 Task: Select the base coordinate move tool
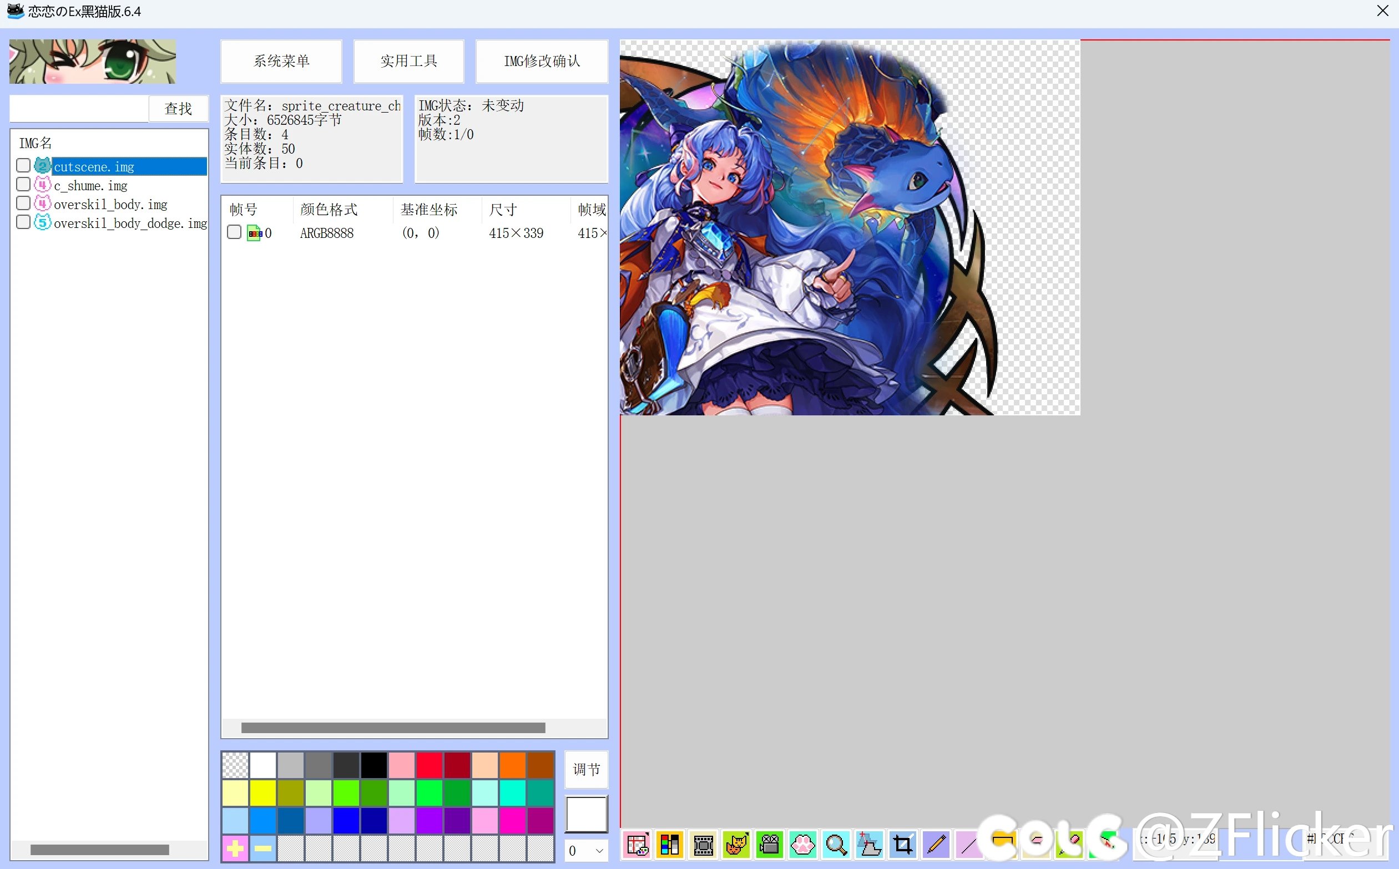[870, 844]
